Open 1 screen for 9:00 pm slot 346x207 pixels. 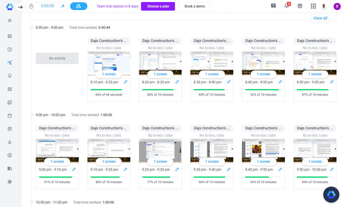(x=57, y=161)
